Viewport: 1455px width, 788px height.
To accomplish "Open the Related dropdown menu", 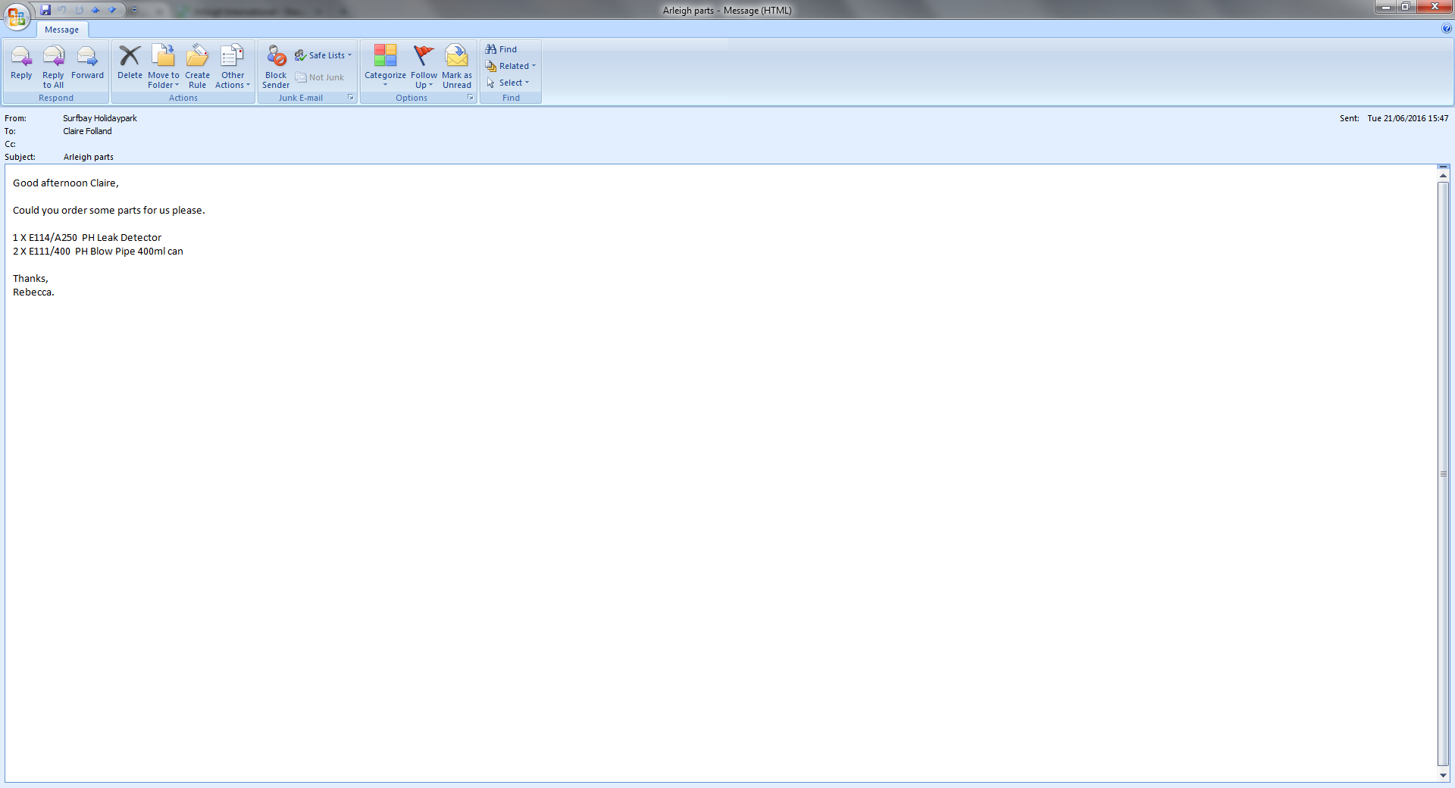I will point(512,66).
